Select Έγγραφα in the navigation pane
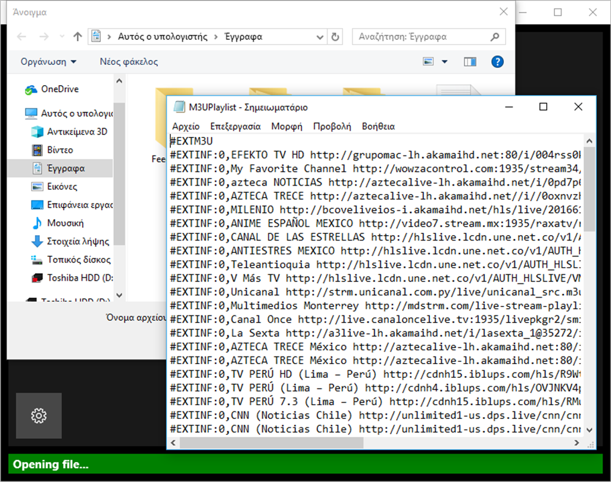Screen dimensions: 611x482 click(60, 168)
